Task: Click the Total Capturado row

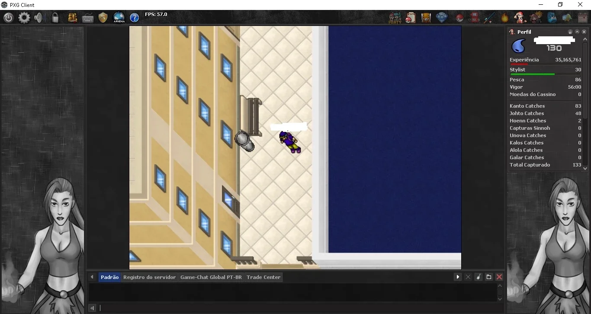Action: coord(546,165)
